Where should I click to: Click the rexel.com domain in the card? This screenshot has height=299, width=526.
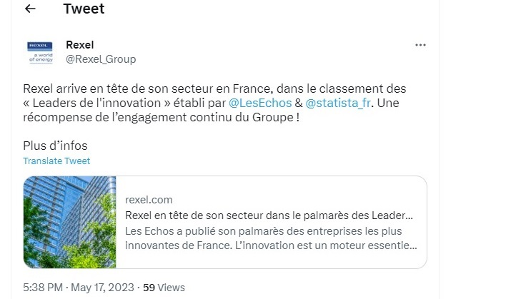point(149,200)
